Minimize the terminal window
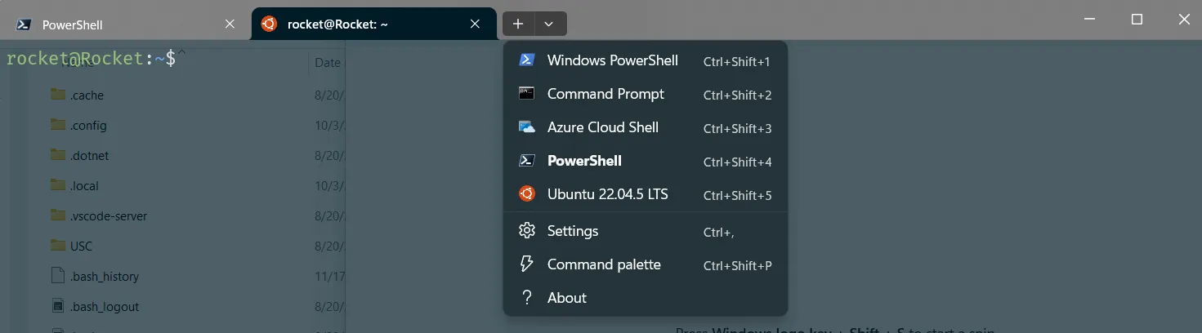The image size is (1202, 333). [1088, 20]
